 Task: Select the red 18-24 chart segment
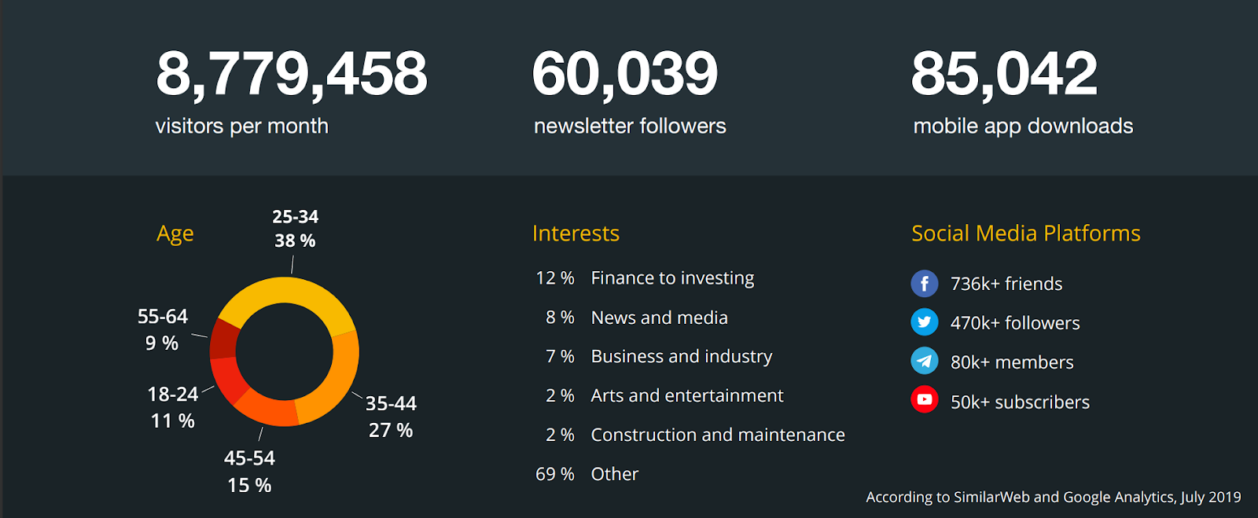click(x=226, y=378)
